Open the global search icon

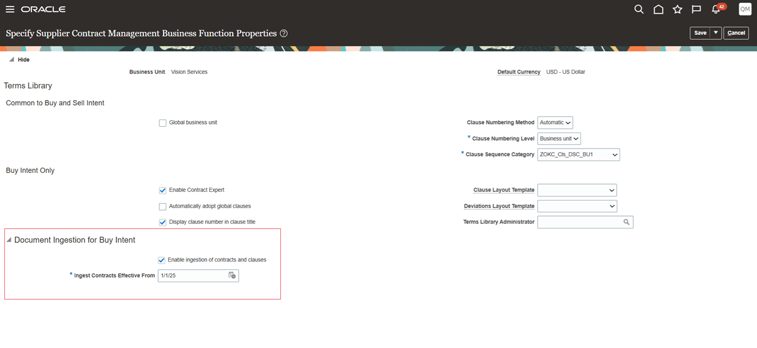(x=639, y=9)
